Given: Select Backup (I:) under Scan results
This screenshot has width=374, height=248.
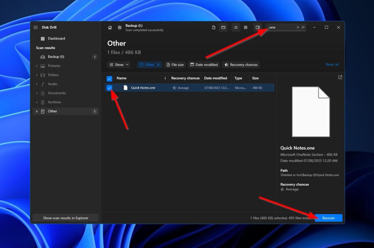Looking at the screenshot, I should click(56, 57).
